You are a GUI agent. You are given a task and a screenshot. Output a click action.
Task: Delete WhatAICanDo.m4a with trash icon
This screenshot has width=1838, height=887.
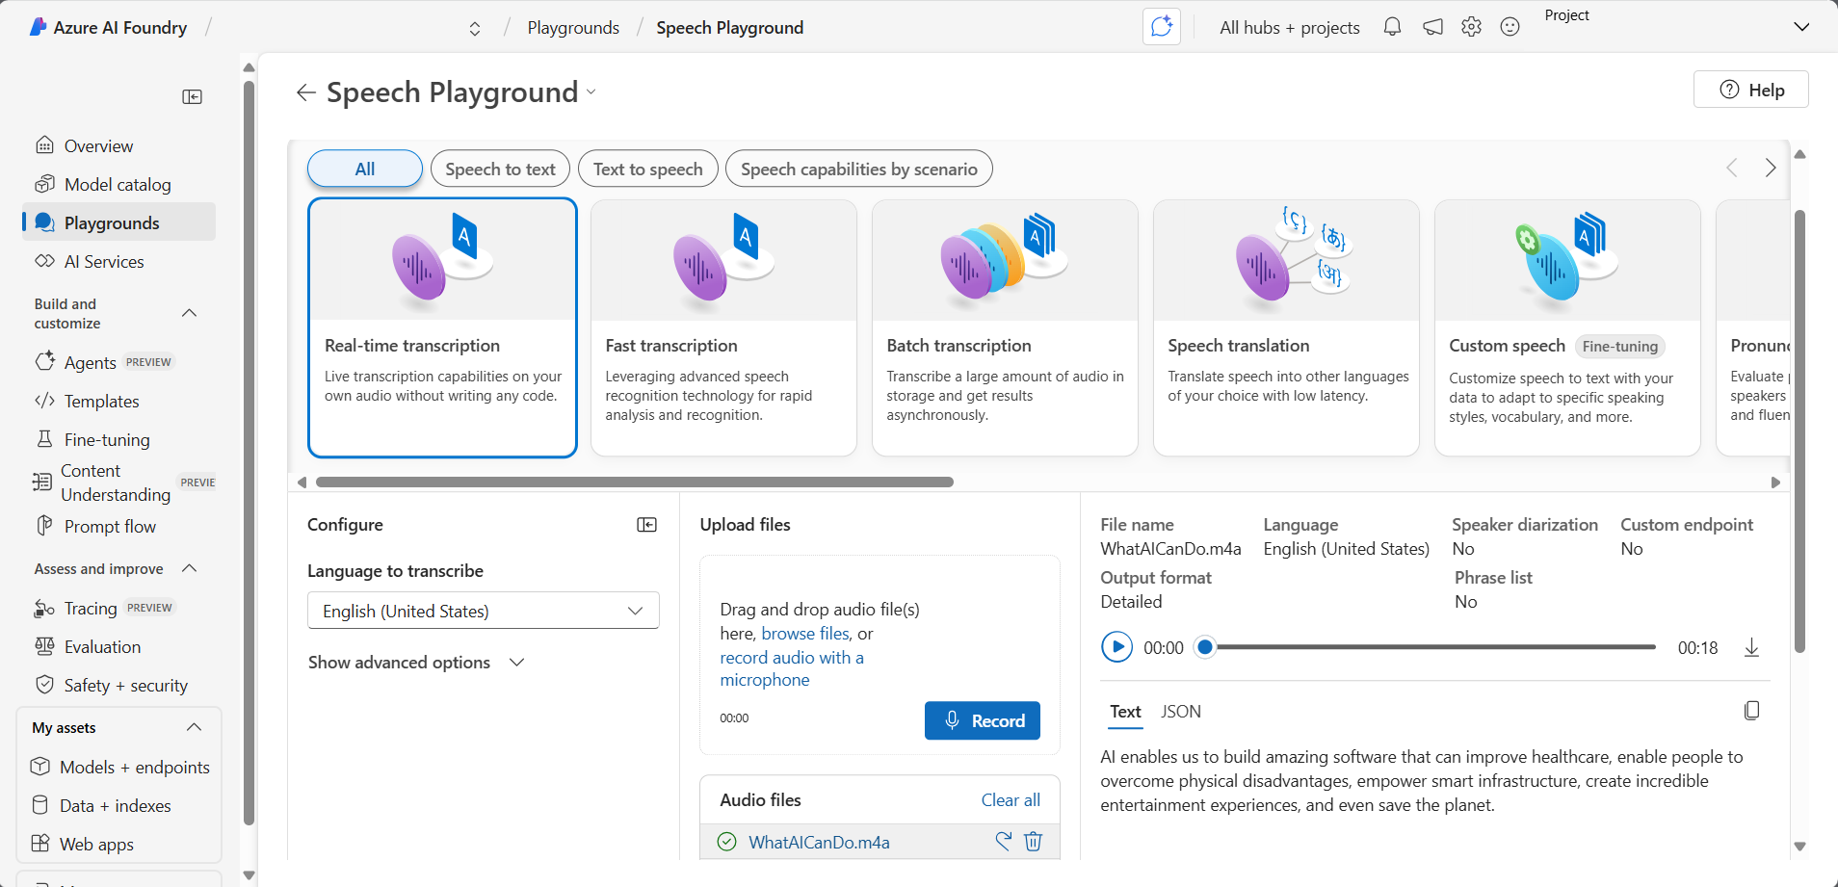[1033, 842]
